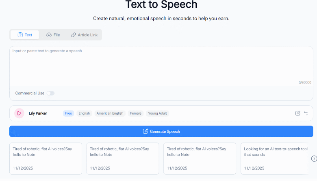Image resolution: width=317 pixels, height=181 pixels.
Task: Play the Lily Parker voice preview
Action: click(19, 113)
